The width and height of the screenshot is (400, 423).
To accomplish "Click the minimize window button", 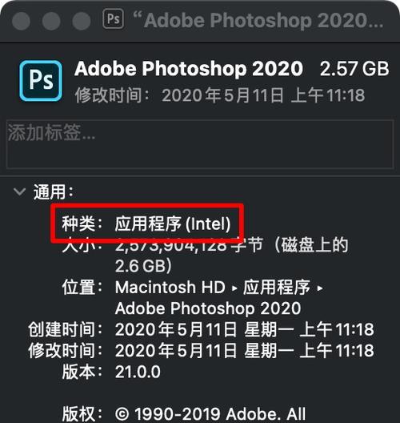I will point(51,21).
